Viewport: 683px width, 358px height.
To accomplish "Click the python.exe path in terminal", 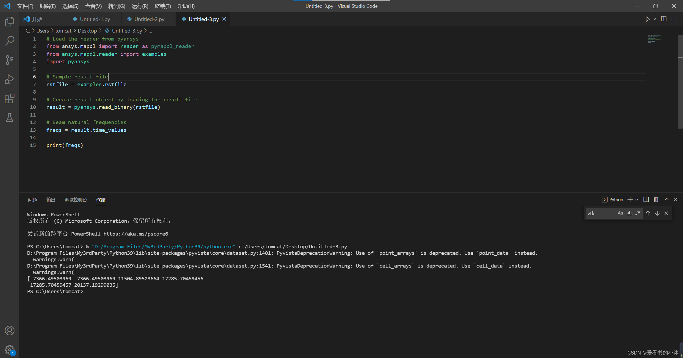I will click(164, 246).
